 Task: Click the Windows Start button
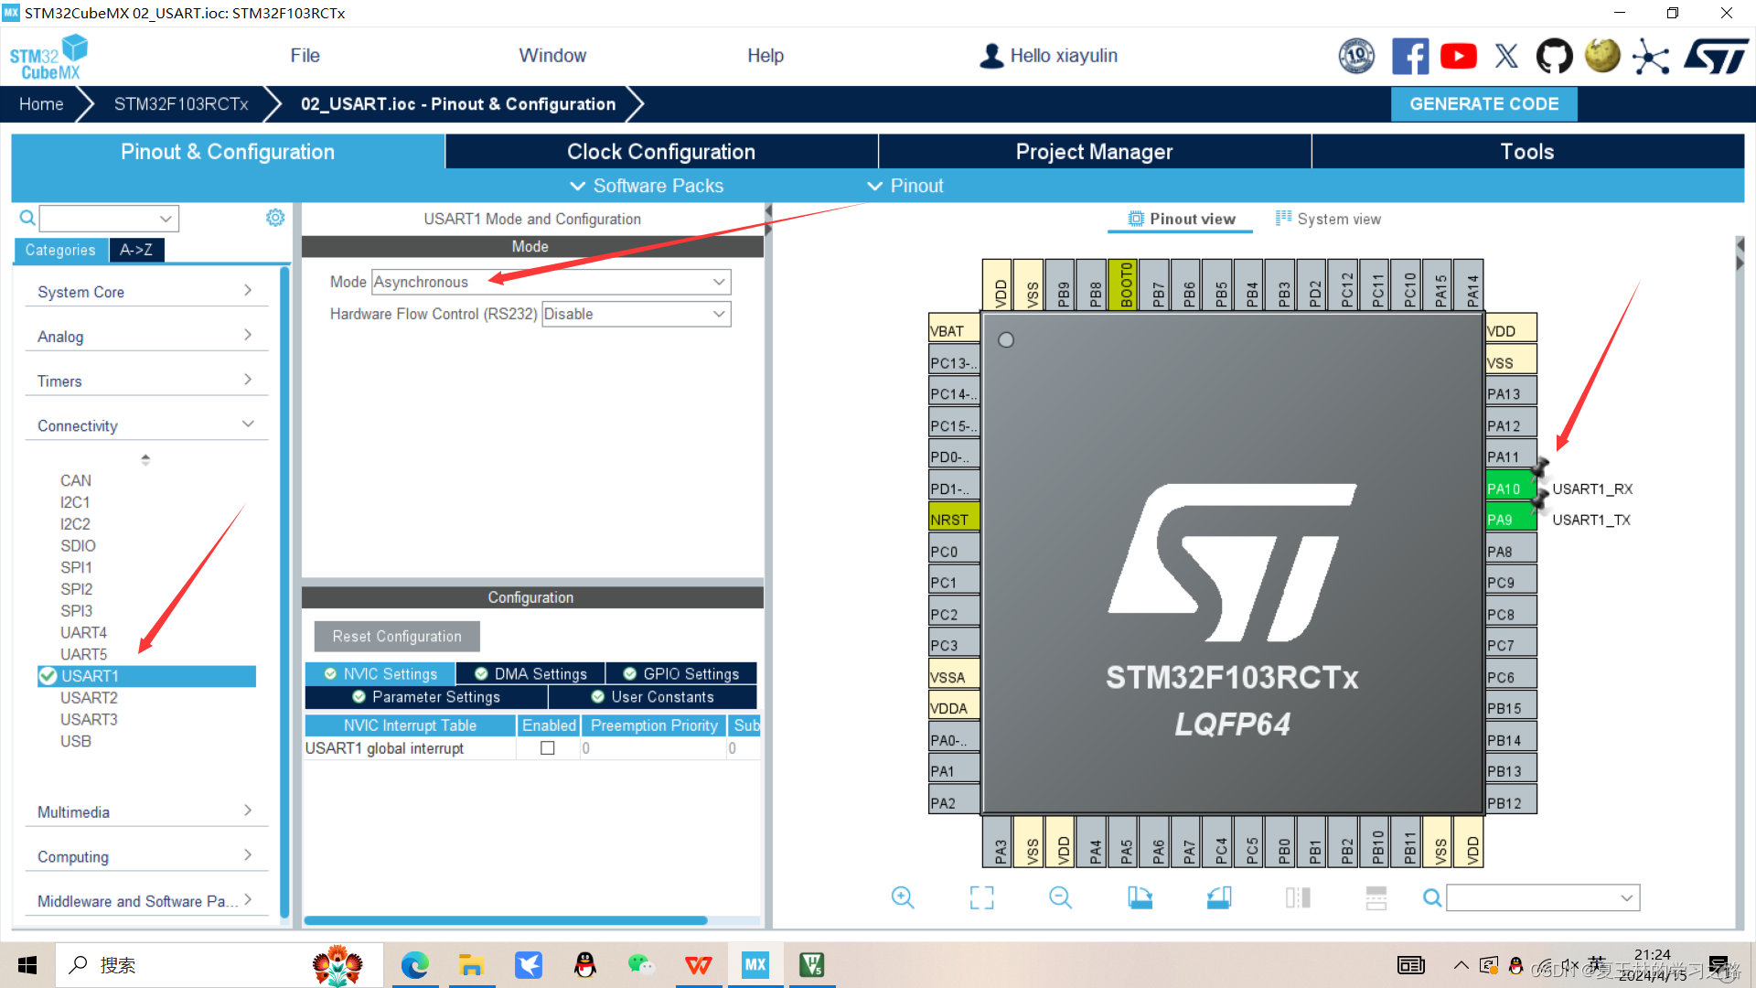click(x=27, y=965)
